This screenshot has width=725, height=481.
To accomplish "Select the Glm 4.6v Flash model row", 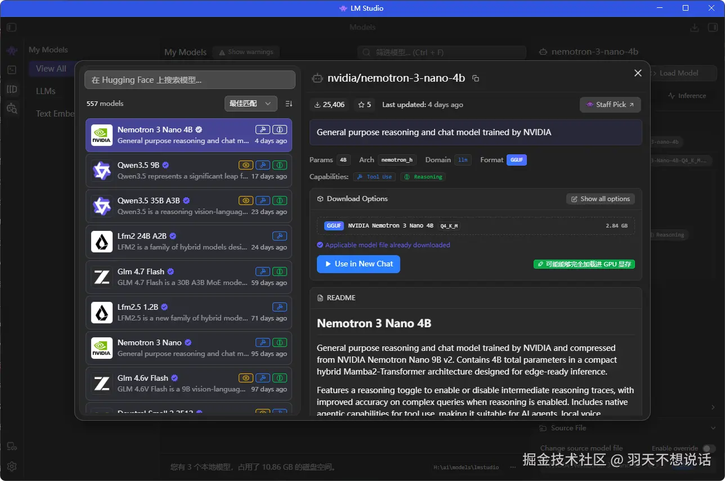I will pos(189,384).
